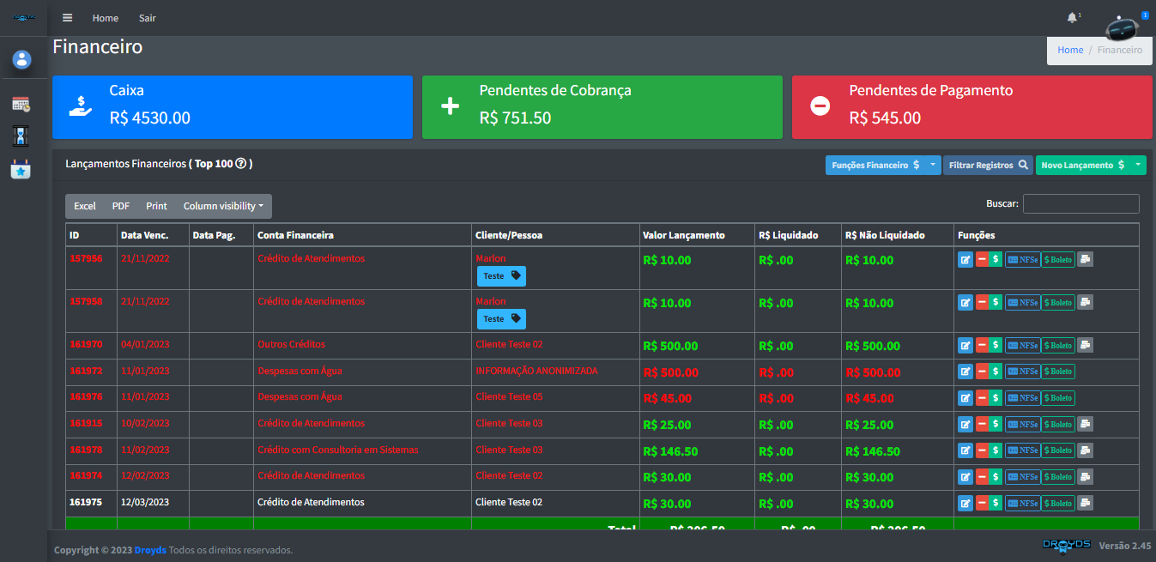
Task: Focus the Buscar search field
Action: pyautogui.click(x=1081, y=203)
